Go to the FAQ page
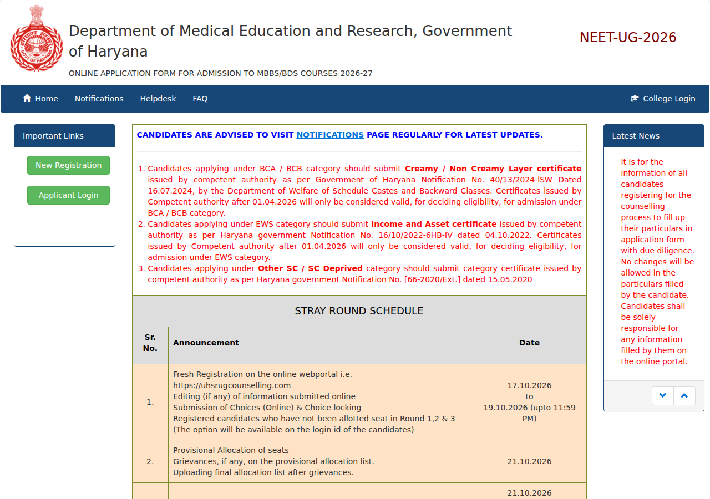This screenshot has width=710, height=499. 200,99
